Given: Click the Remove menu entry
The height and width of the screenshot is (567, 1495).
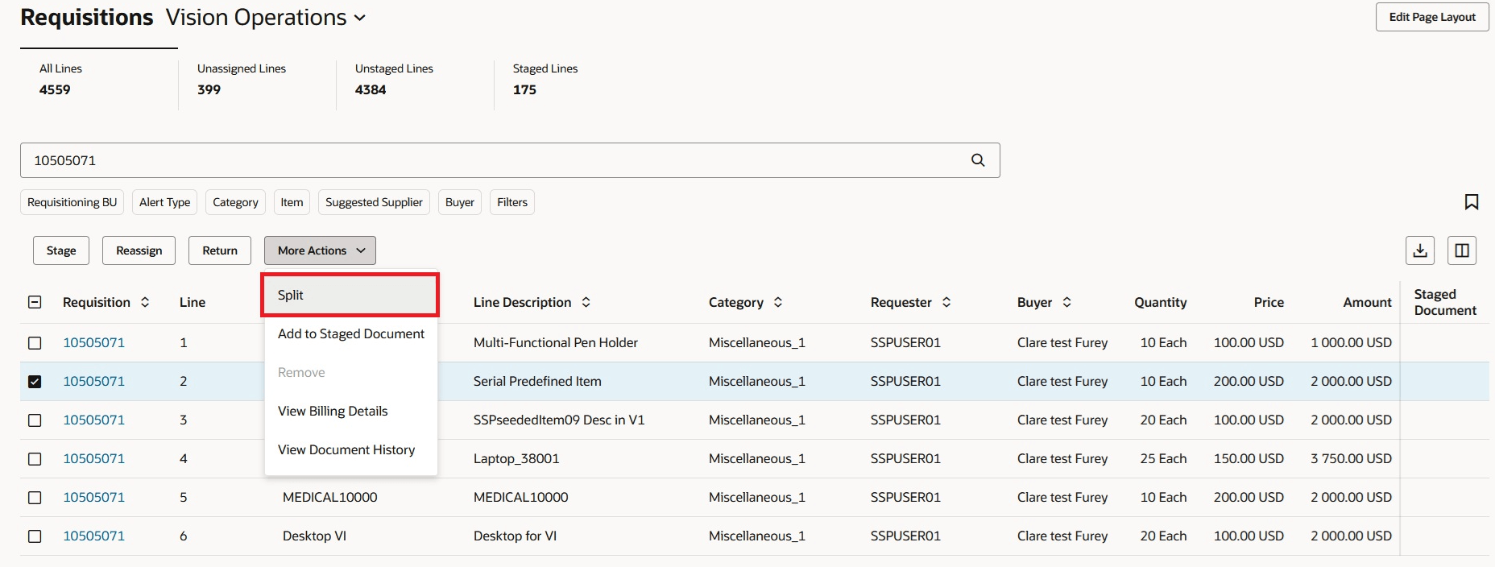Looking at the screenshot, I should (350, 372).
